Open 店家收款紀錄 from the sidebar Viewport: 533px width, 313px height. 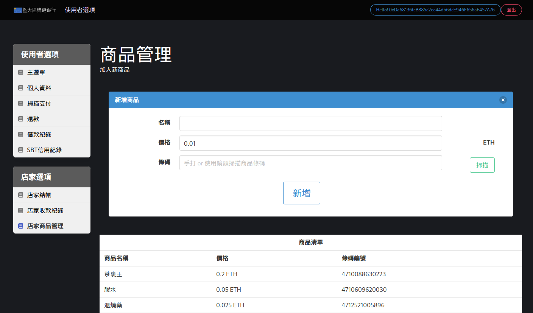point(45,210)
